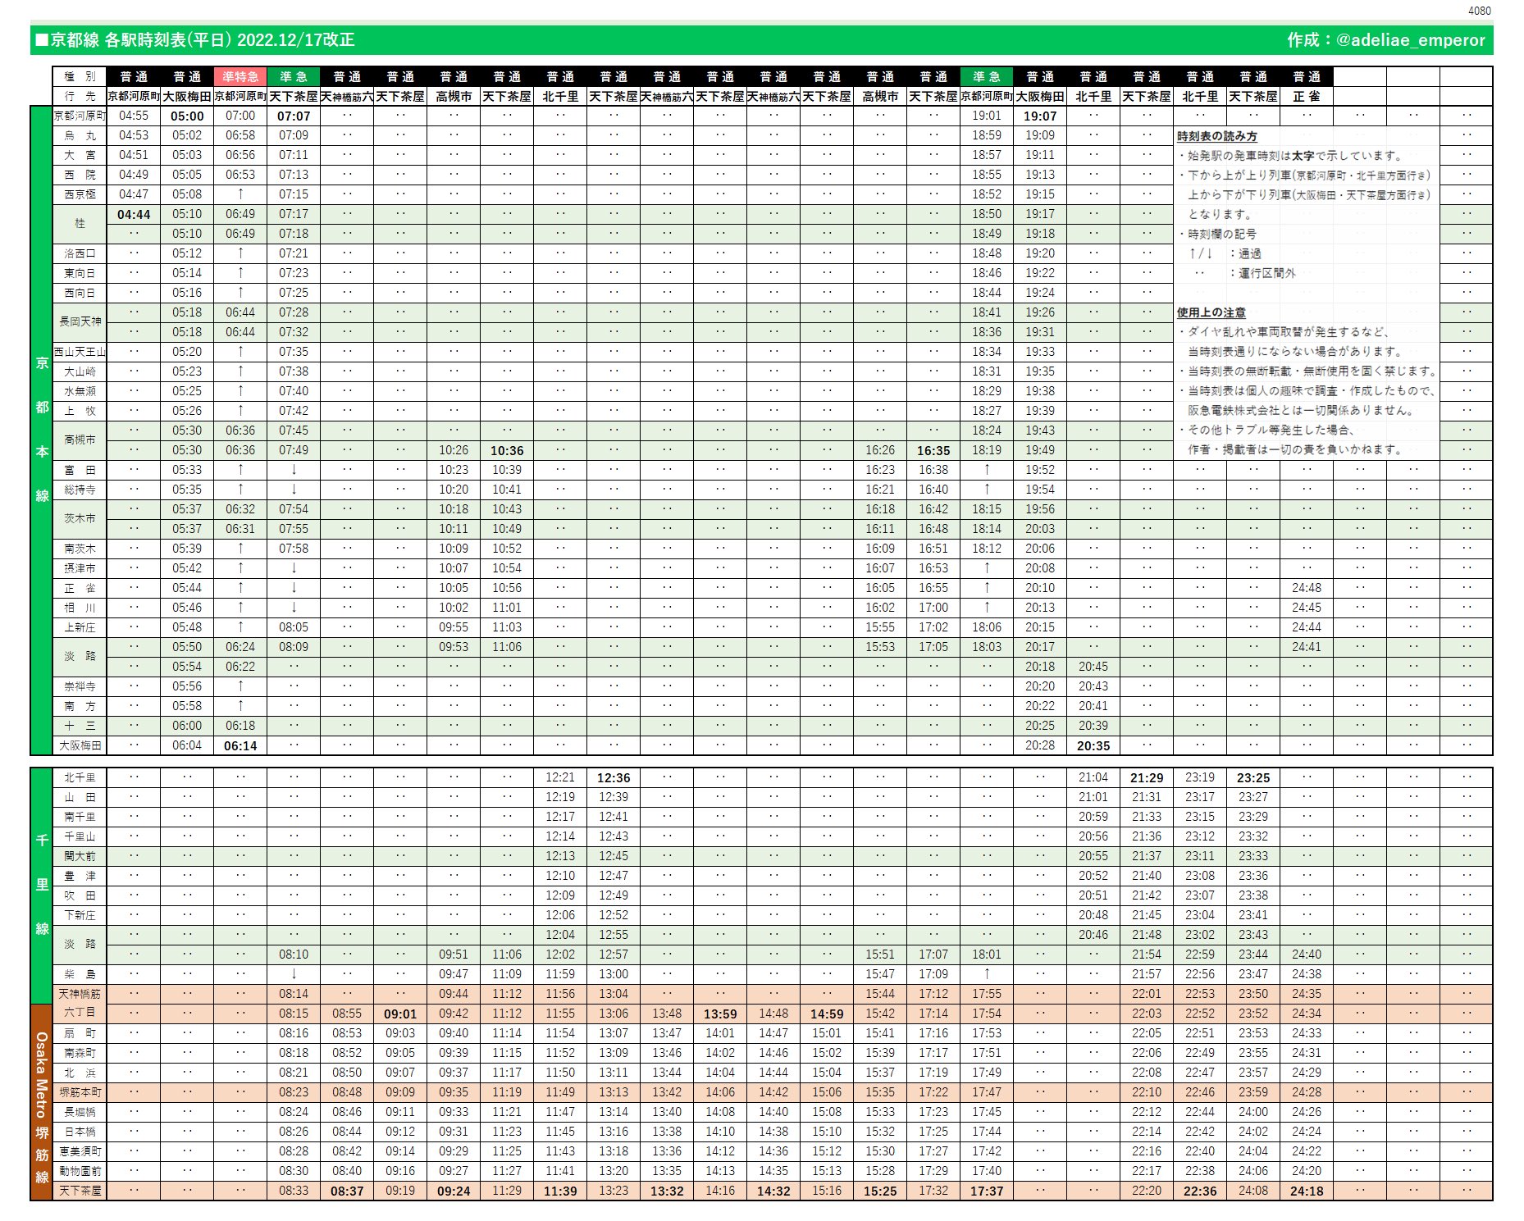Click the 種別 row label
This screenshot has height=1221, width=1524.
point(80,76)
